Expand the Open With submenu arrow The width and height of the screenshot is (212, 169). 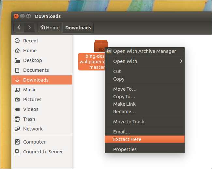click(x=181, y=61)
